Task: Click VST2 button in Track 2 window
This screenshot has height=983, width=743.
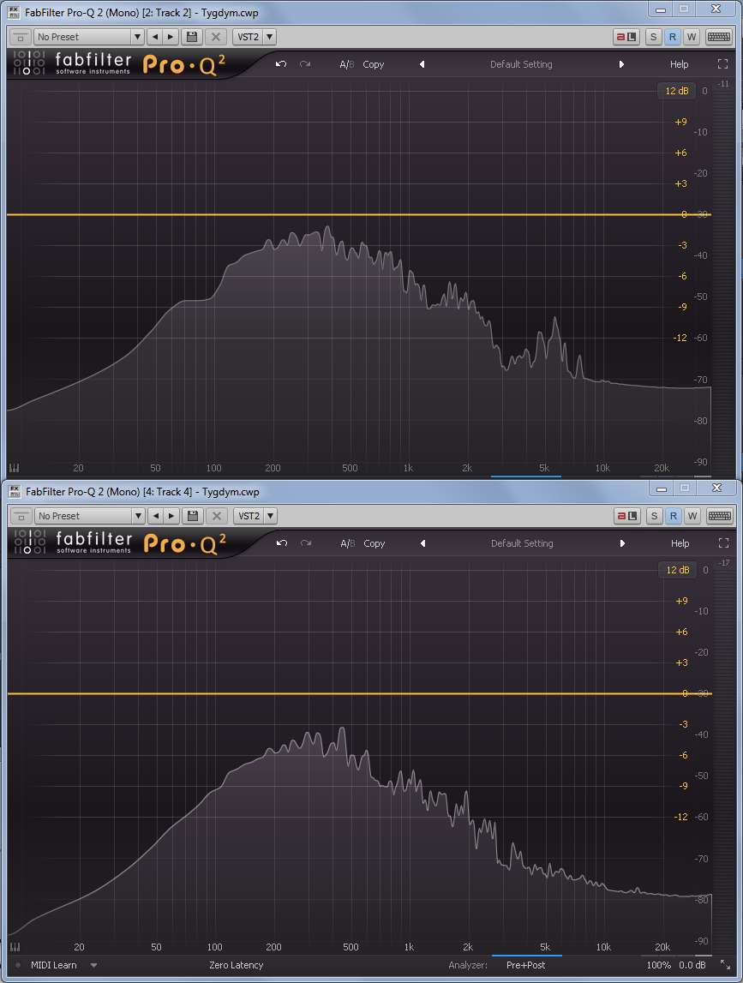Action: click(248, 37)
